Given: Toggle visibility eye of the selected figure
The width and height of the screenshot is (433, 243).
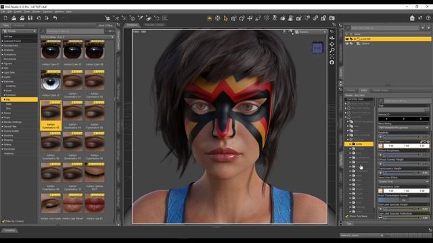Looking at the screenshot, I should 347,39.
